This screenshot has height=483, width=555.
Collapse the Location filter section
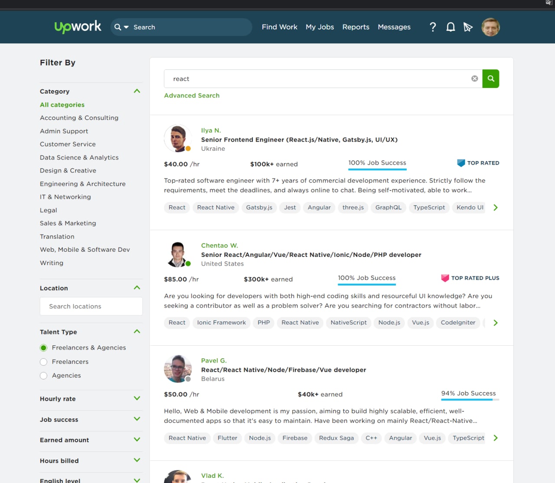tap(137, 288)
